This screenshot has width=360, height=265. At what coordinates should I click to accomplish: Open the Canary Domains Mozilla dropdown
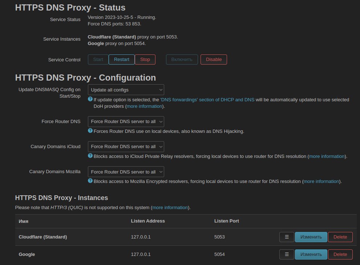pos(126,172)
